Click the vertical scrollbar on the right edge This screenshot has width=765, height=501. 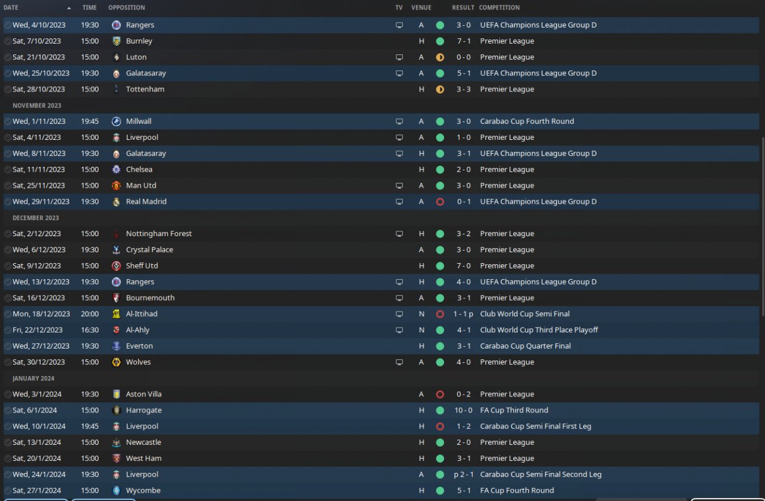point(762,227)
